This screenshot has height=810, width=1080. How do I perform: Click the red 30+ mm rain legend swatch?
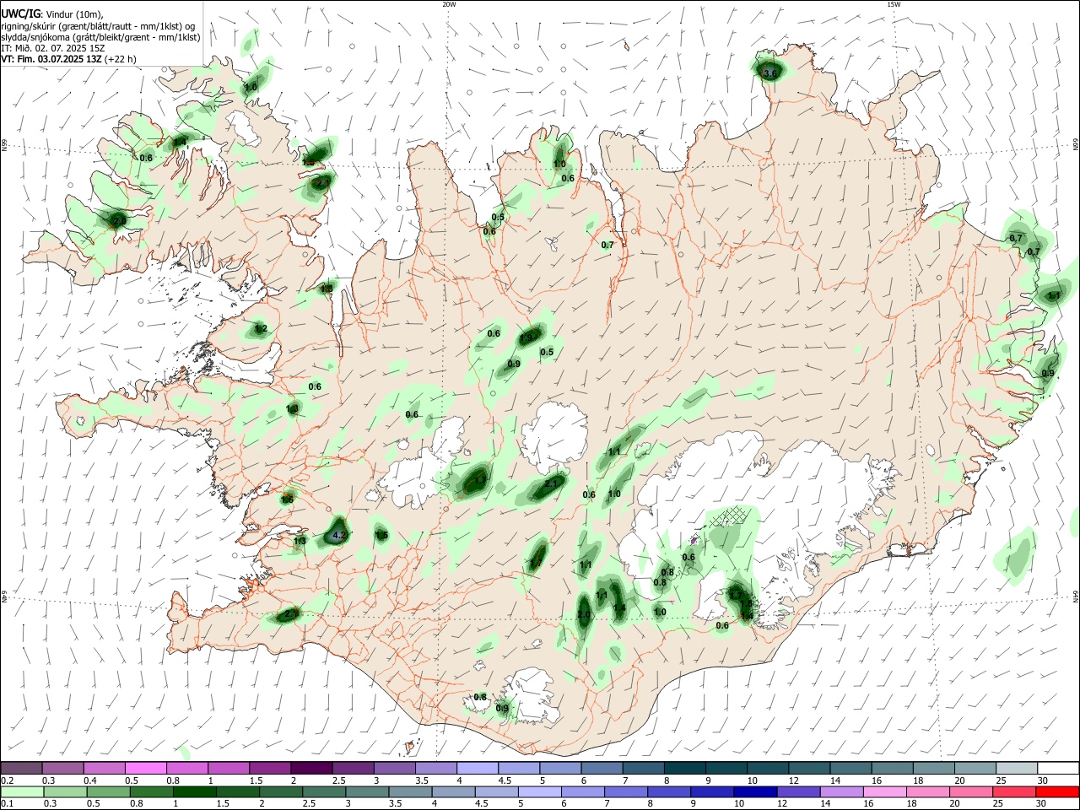[1057, 791]
